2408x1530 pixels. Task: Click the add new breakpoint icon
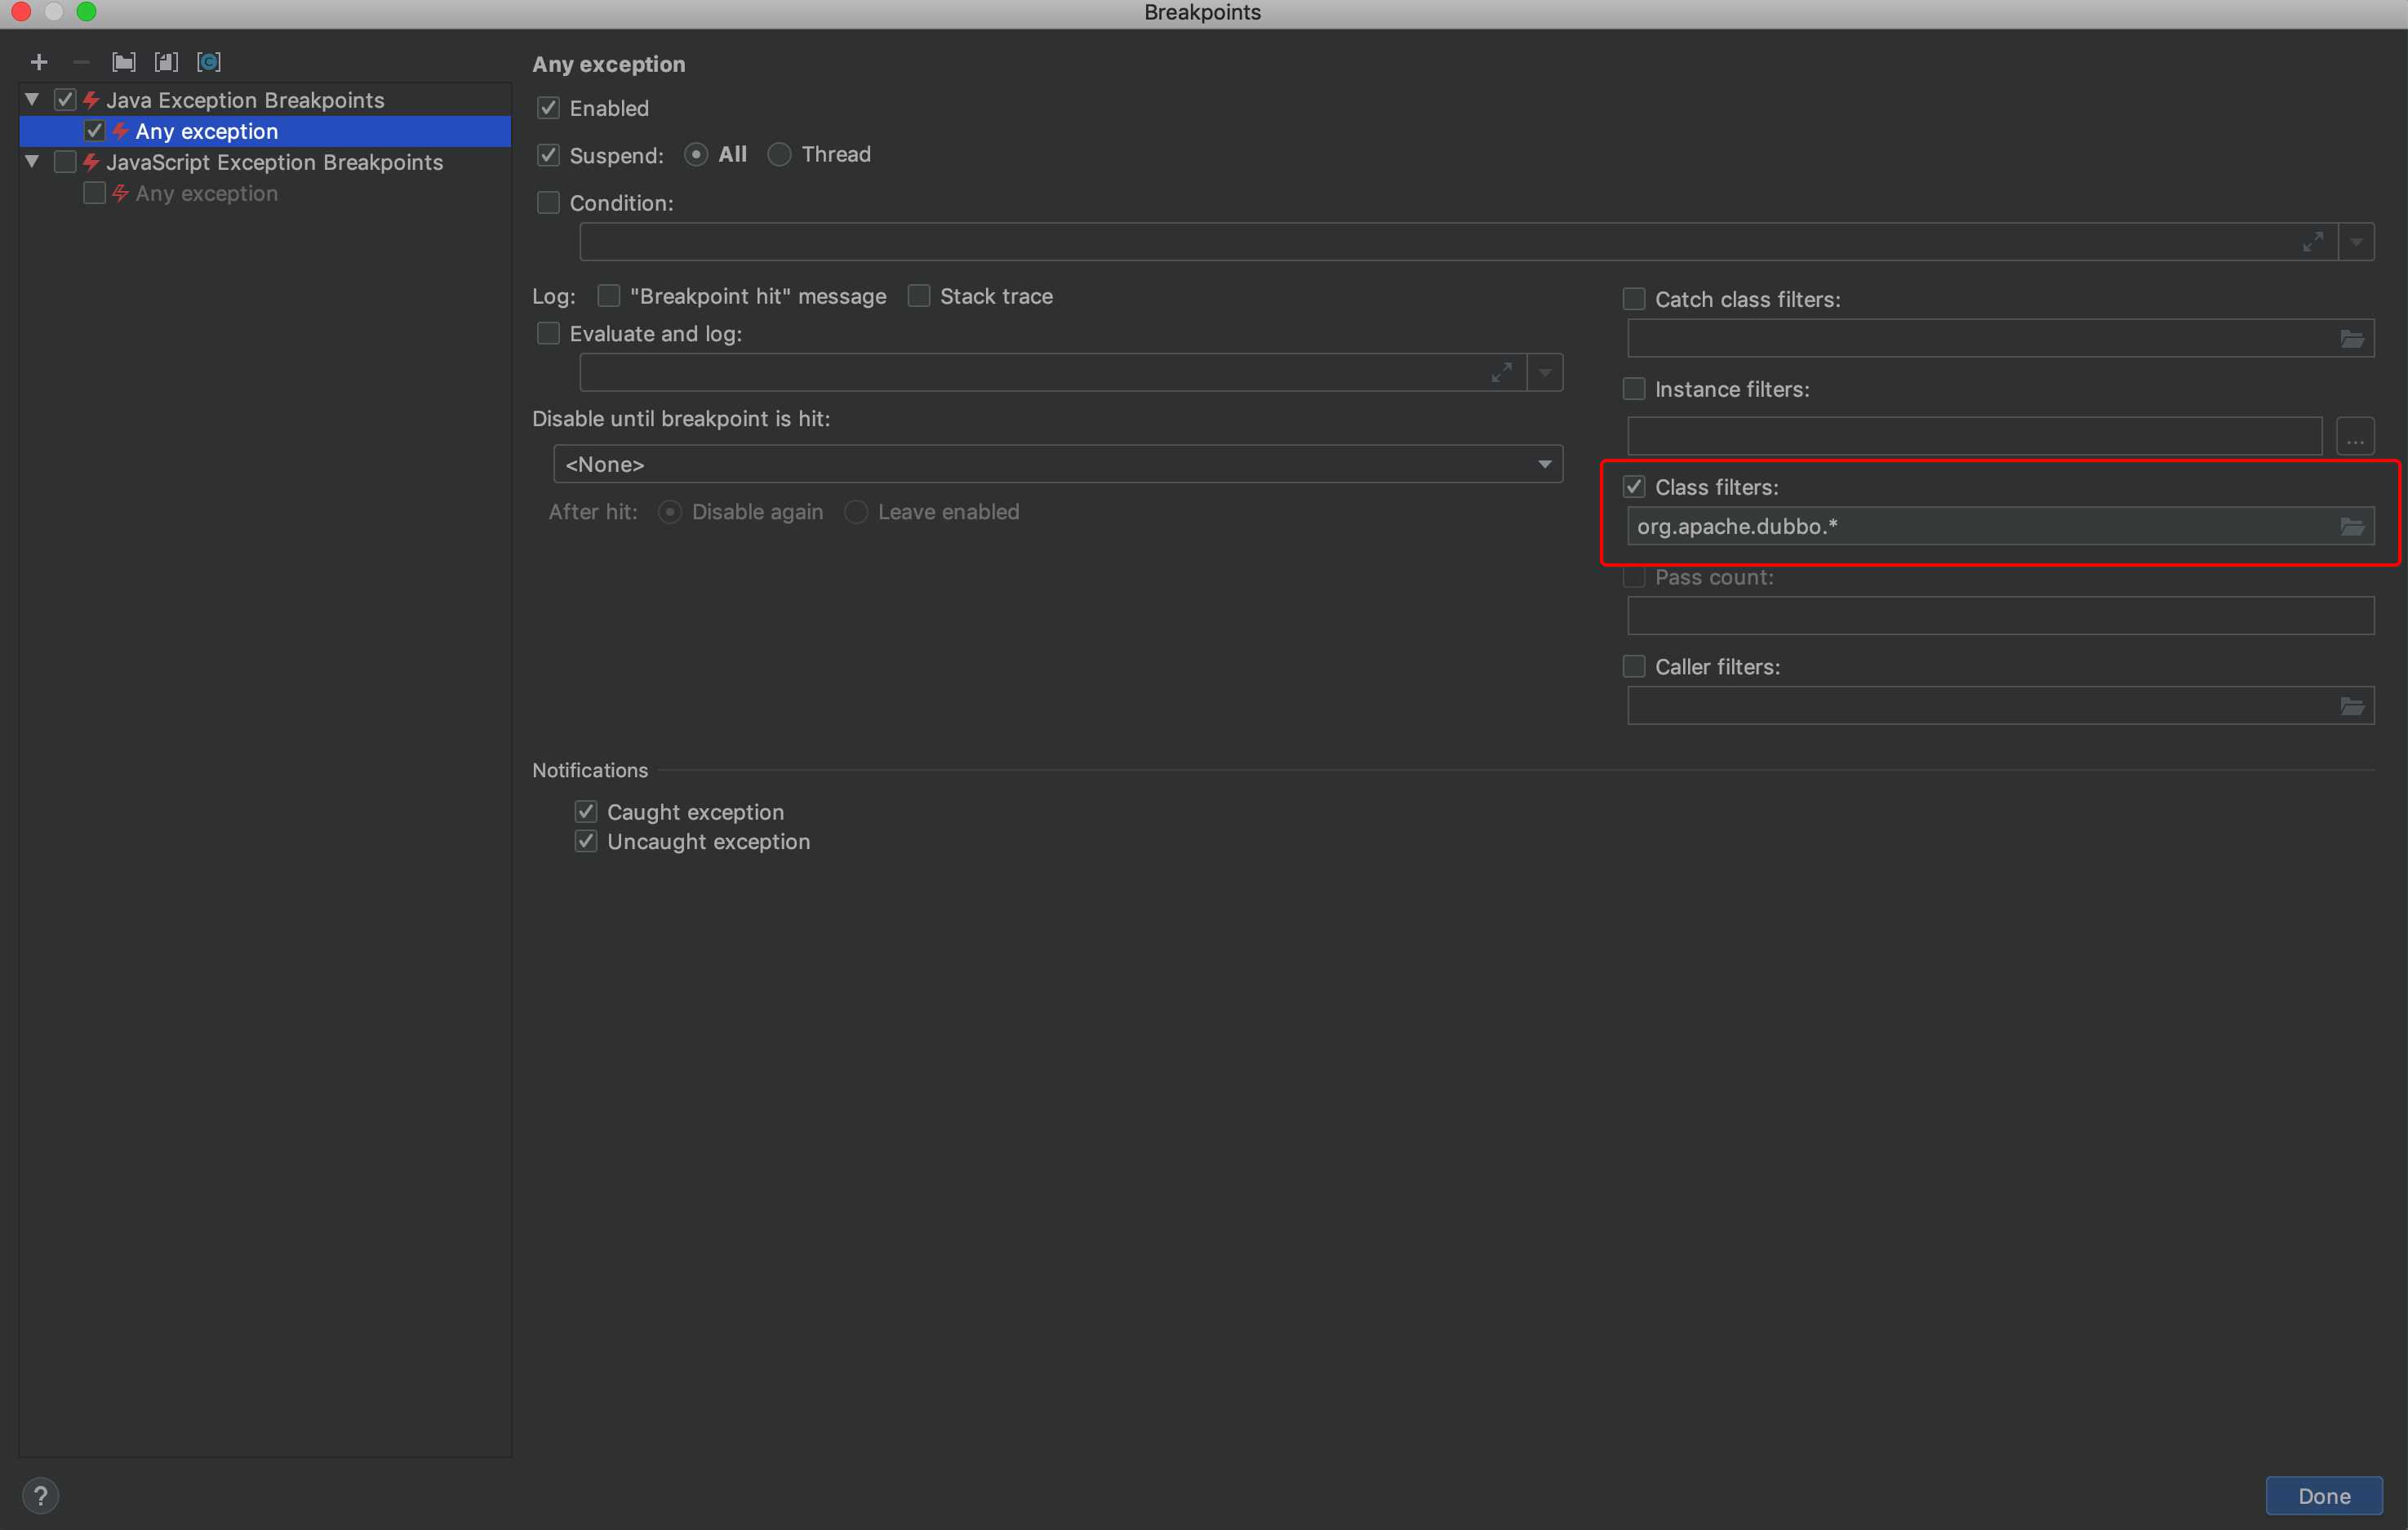point(35,61)
